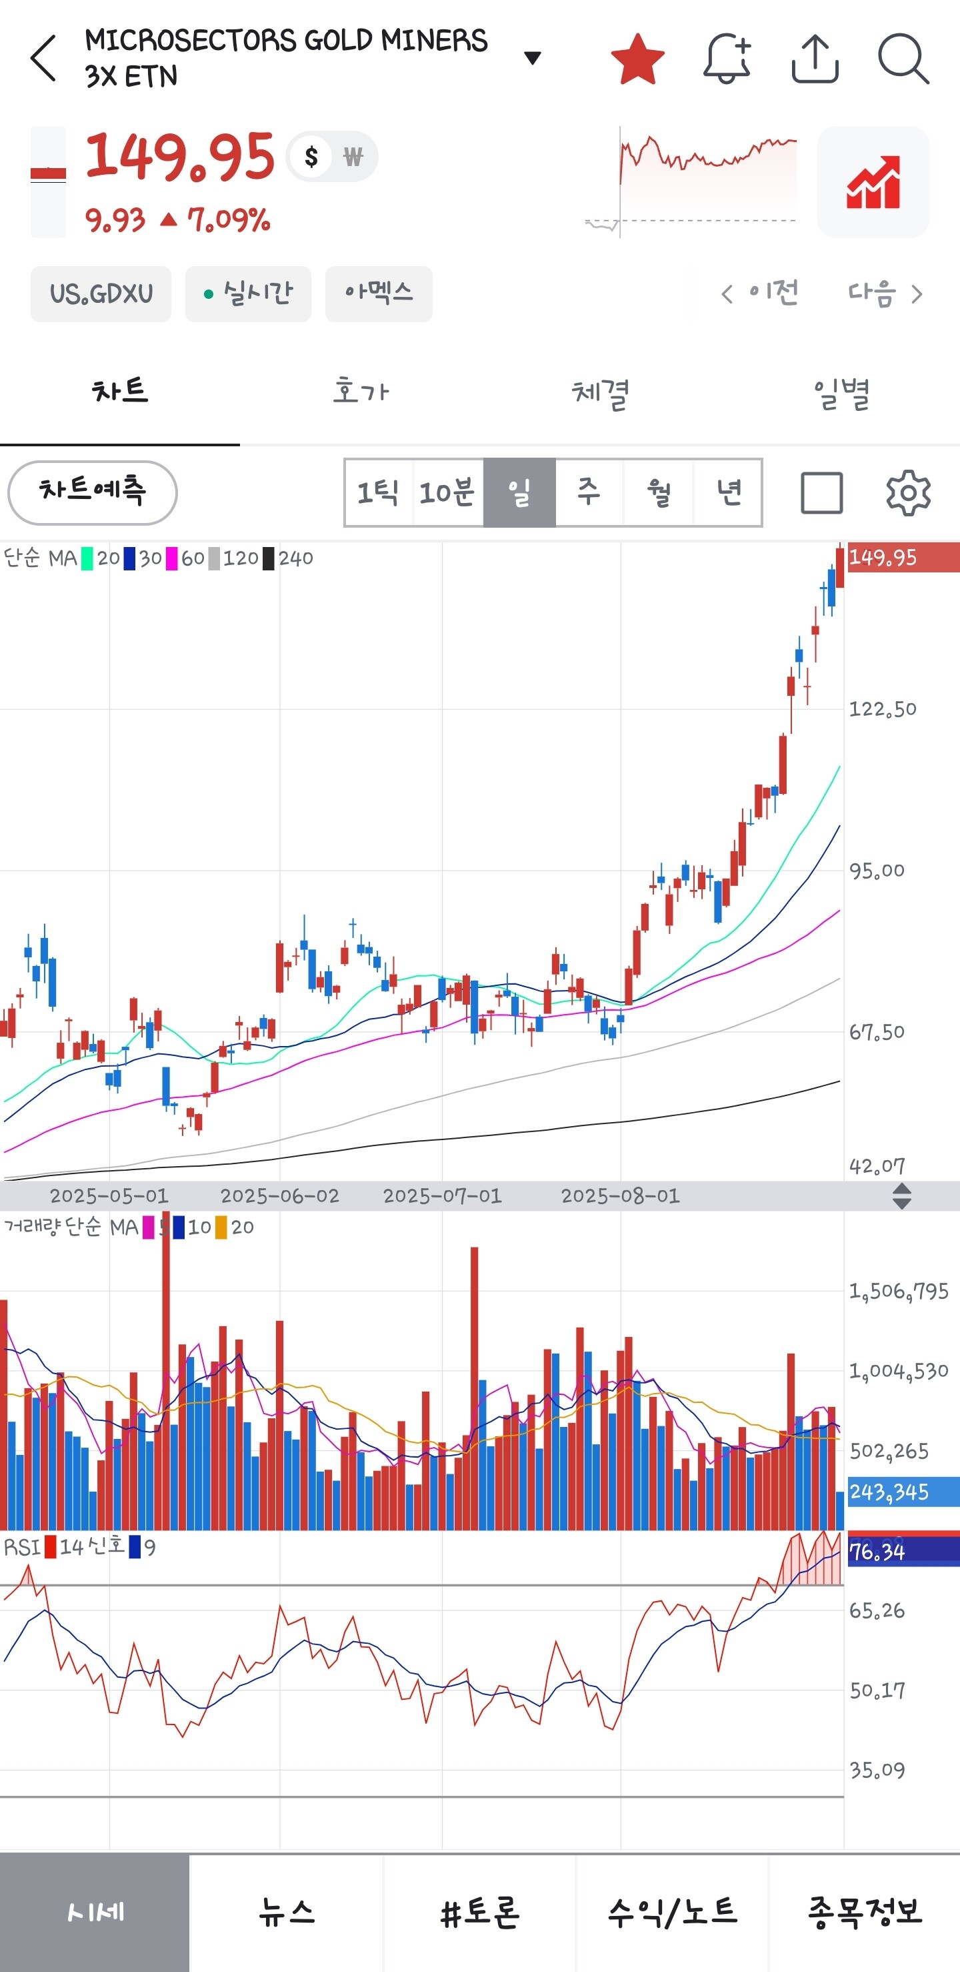Tap the 아멕스 exchange tag
960x1972 pixels.
click(x=379, y=294)
